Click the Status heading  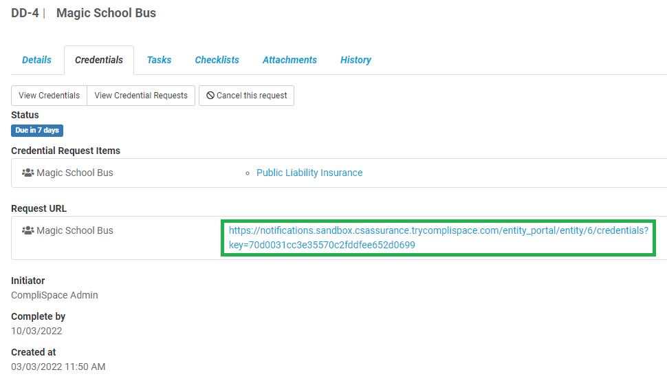pyautogui.click(x=25, y=115)
